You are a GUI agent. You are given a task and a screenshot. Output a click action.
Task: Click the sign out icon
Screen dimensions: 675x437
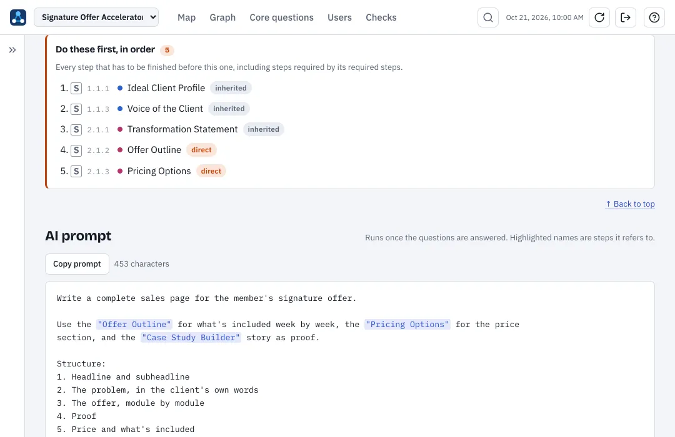pyautogui.click(x=626, y=17)
